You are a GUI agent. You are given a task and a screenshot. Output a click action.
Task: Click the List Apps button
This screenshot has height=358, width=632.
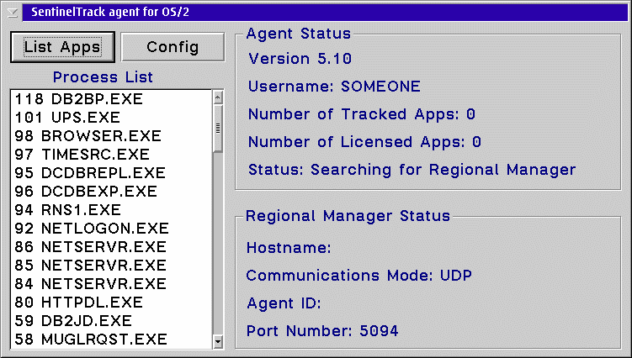click(62, 47)
